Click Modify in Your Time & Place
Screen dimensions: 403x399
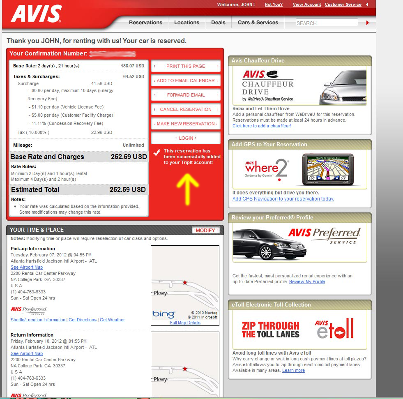(205, 230)
